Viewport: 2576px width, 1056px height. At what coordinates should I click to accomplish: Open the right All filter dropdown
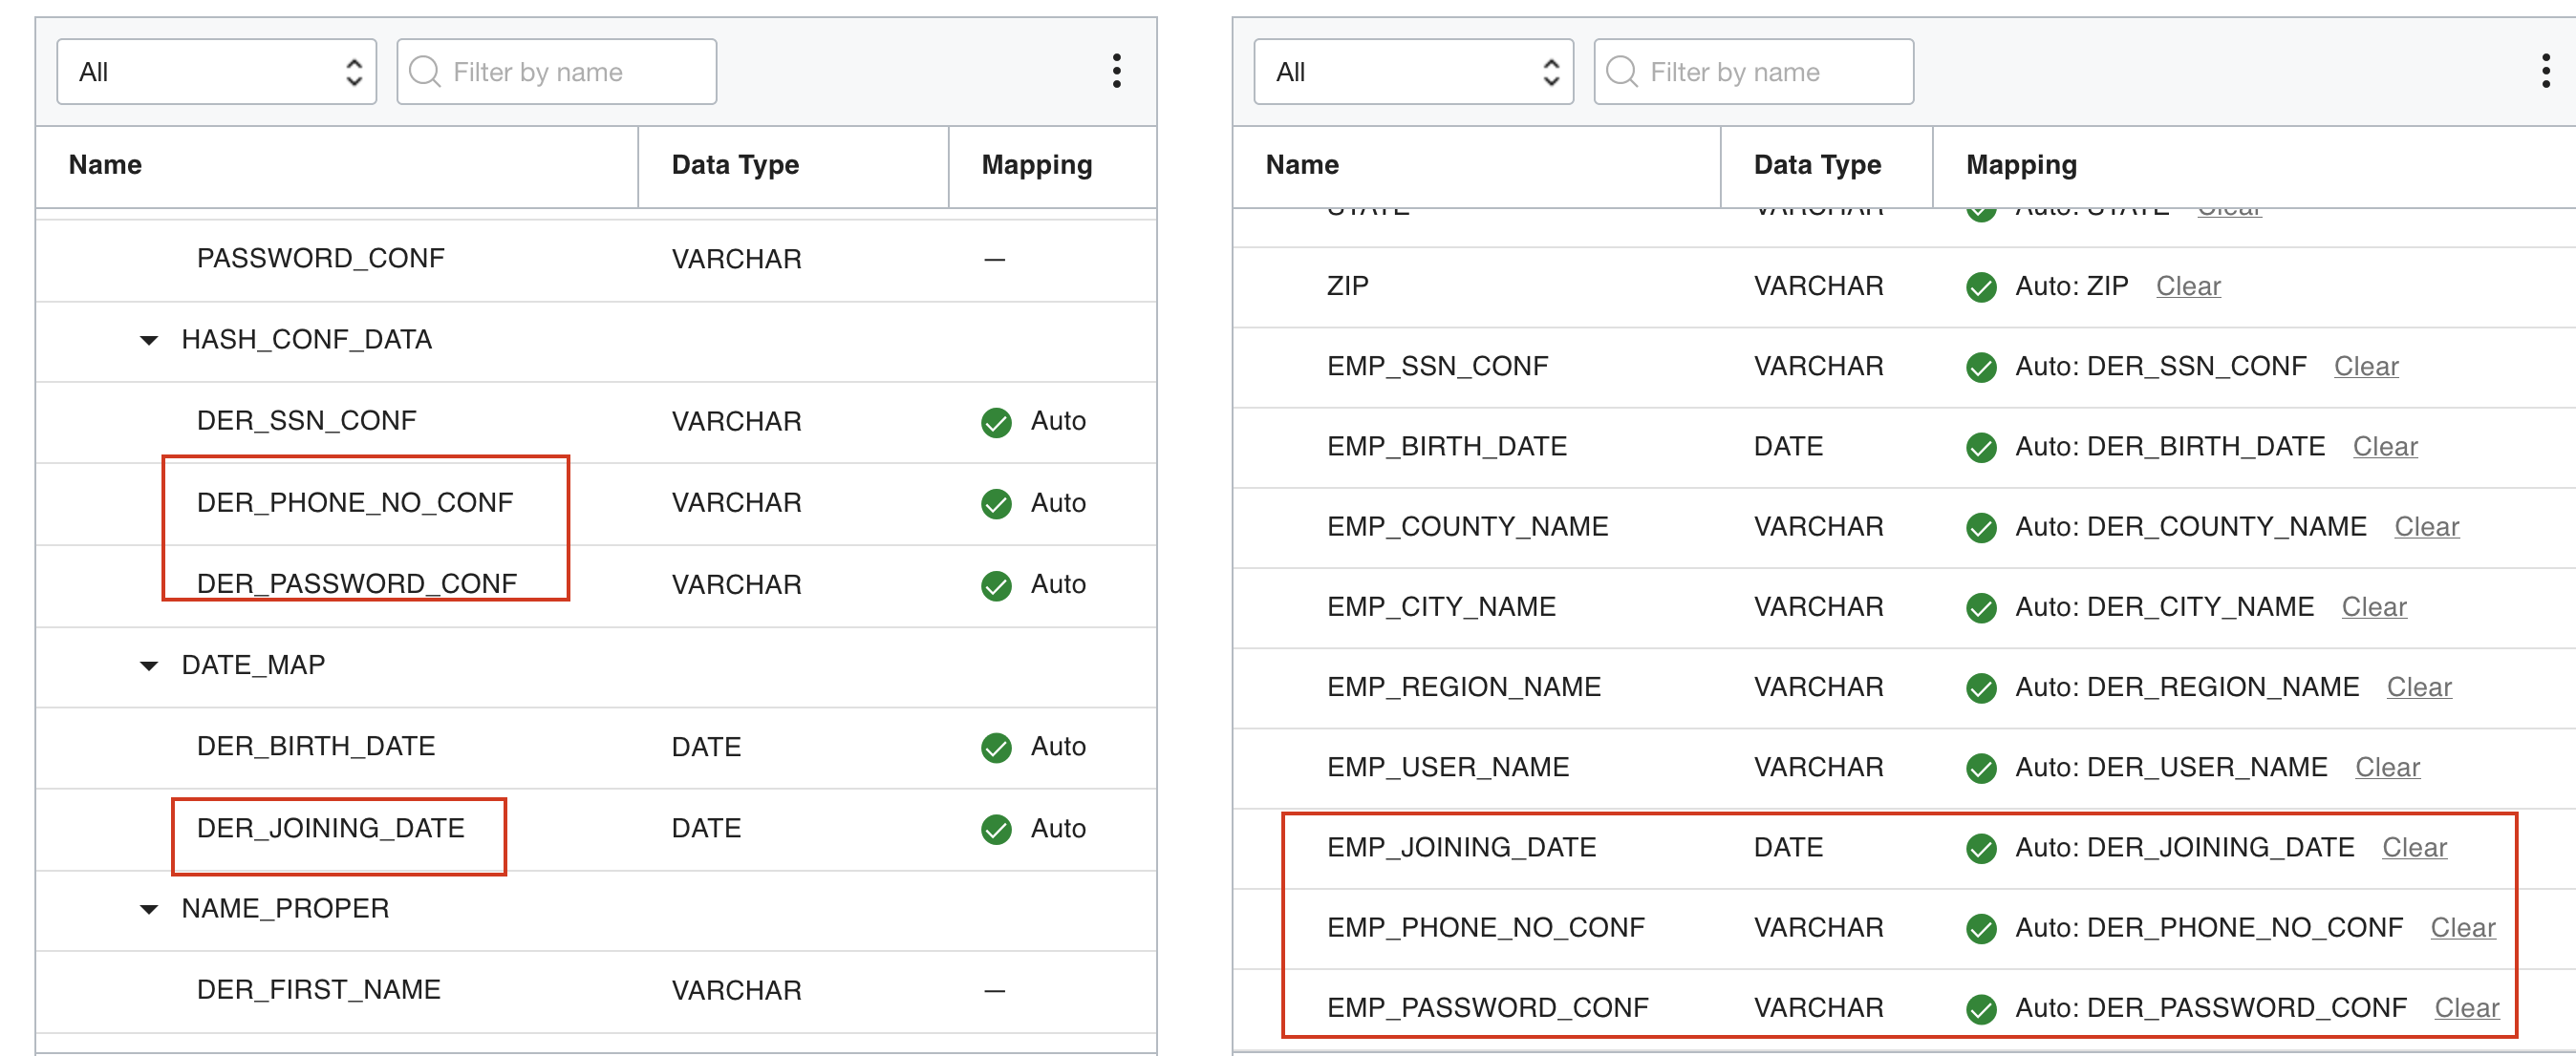pos(1412,72)
